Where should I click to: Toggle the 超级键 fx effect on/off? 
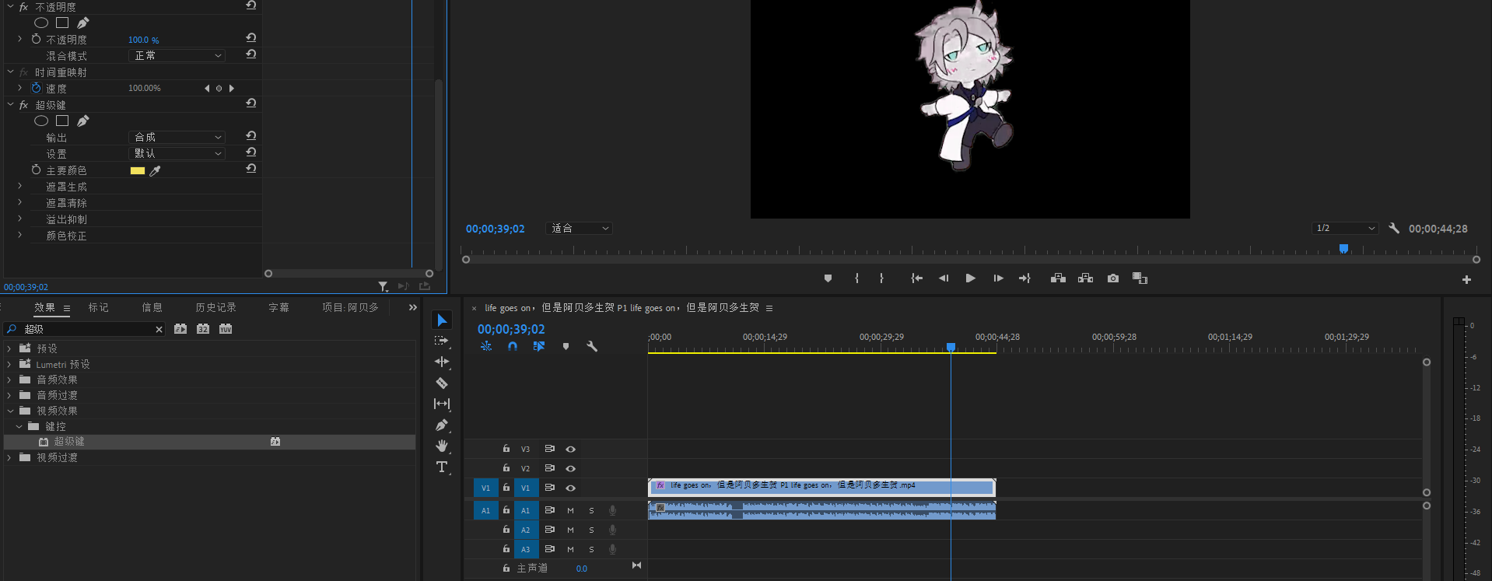click(x=23, y=105)
